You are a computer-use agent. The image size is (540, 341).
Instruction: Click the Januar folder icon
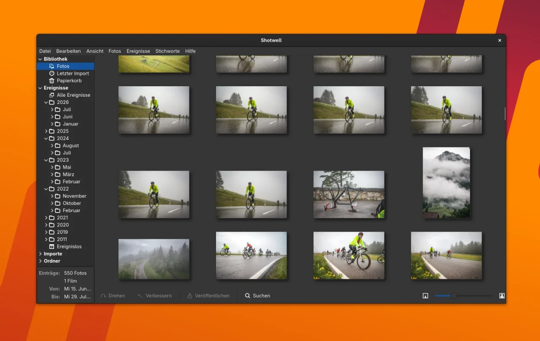[57, 124]
